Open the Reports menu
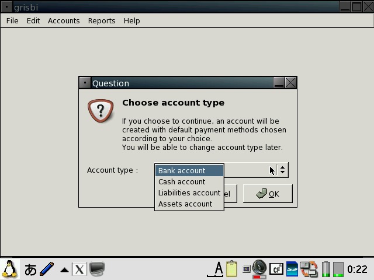374x280 pixels. tap(102, 20)
